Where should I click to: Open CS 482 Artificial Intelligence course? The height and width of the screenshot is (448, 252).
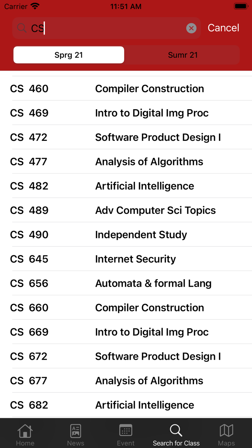tap(126, 186)
